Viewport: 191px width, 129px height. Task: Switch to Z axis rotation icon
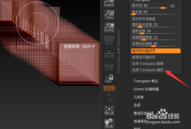(x=111, y=101)
